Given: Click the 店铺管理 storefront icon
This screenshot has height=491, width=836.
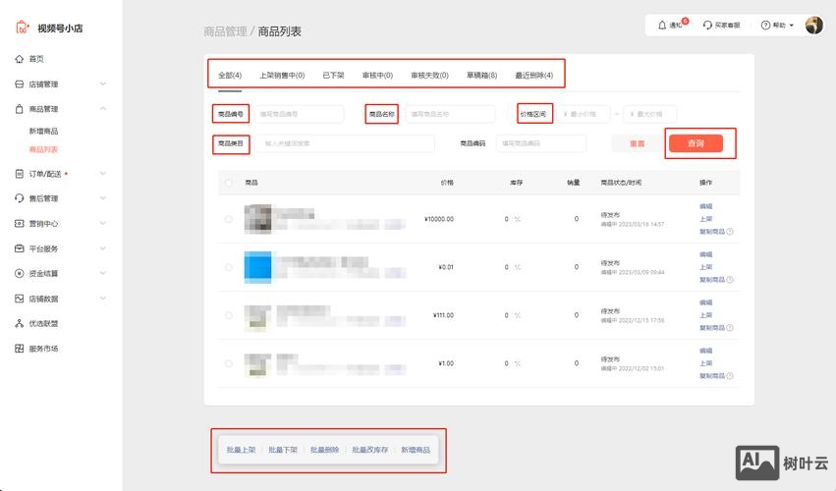Looking at the screenshot, I should click(20, 83).
